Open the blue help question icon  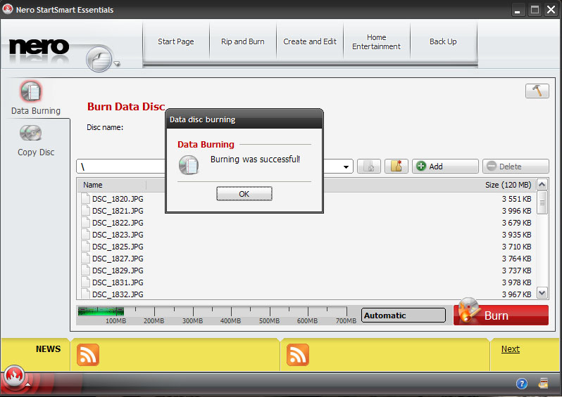tap(522, 384)
